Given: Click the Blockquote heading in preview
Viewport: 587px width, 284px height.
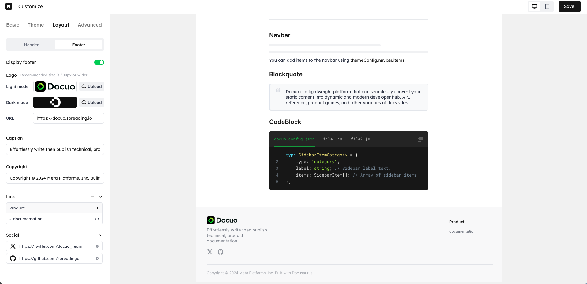Looking at the screenshot, I should pos(286,74).
